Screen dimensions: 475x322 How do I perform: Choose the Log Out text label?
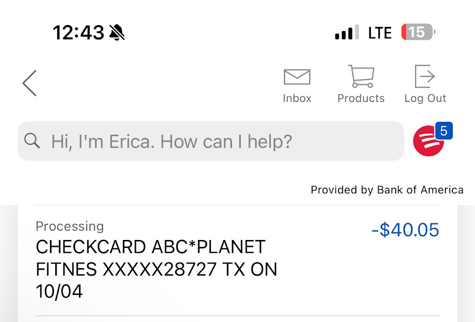pos(425,98)
